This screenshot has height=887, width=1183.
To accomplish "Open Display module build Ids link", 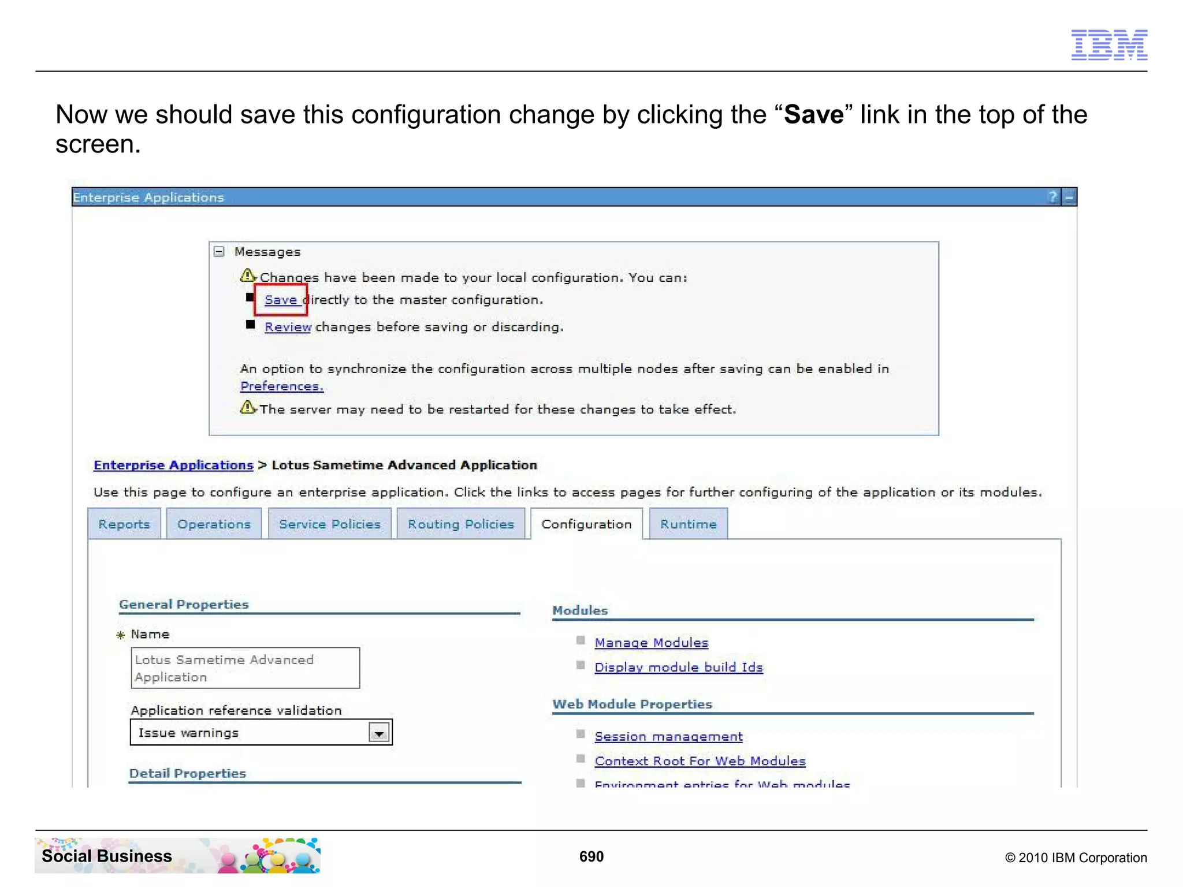I will tap(679, 667).
